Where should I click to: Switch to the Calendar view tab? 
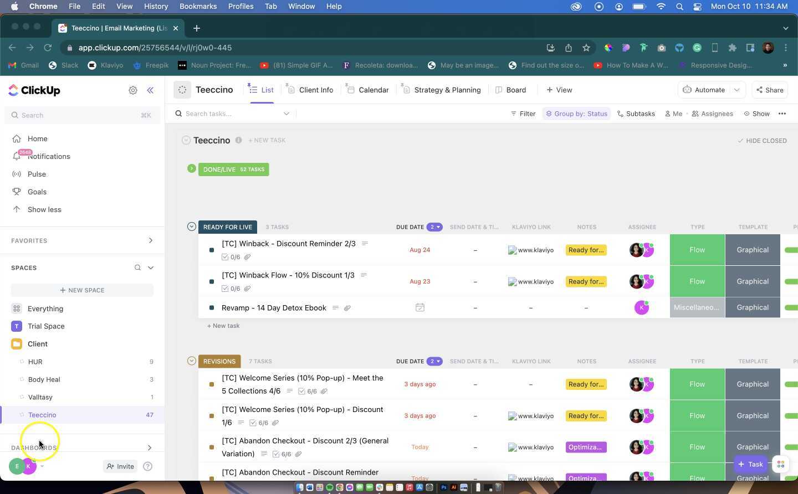click(367, 90)
